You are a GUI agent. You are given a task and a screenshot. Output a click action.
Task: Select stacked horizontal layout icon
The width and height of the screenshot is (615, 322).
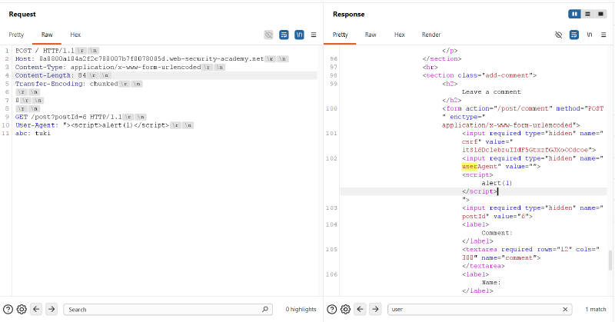click(587, 14)
